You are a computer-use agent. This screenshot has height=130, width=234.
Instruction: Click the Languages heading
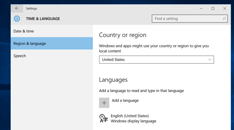click(113, 80)
